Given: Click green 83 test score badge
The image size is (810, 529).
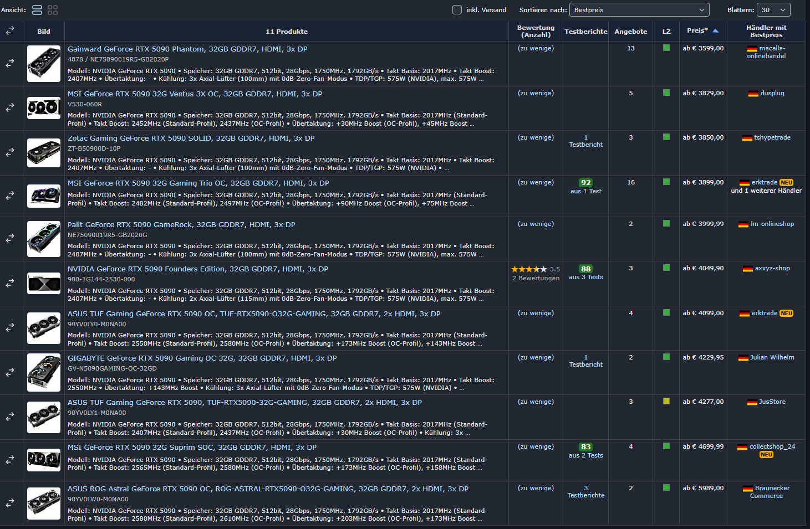Looking at the screenshot, I should [x=586, y=446].
